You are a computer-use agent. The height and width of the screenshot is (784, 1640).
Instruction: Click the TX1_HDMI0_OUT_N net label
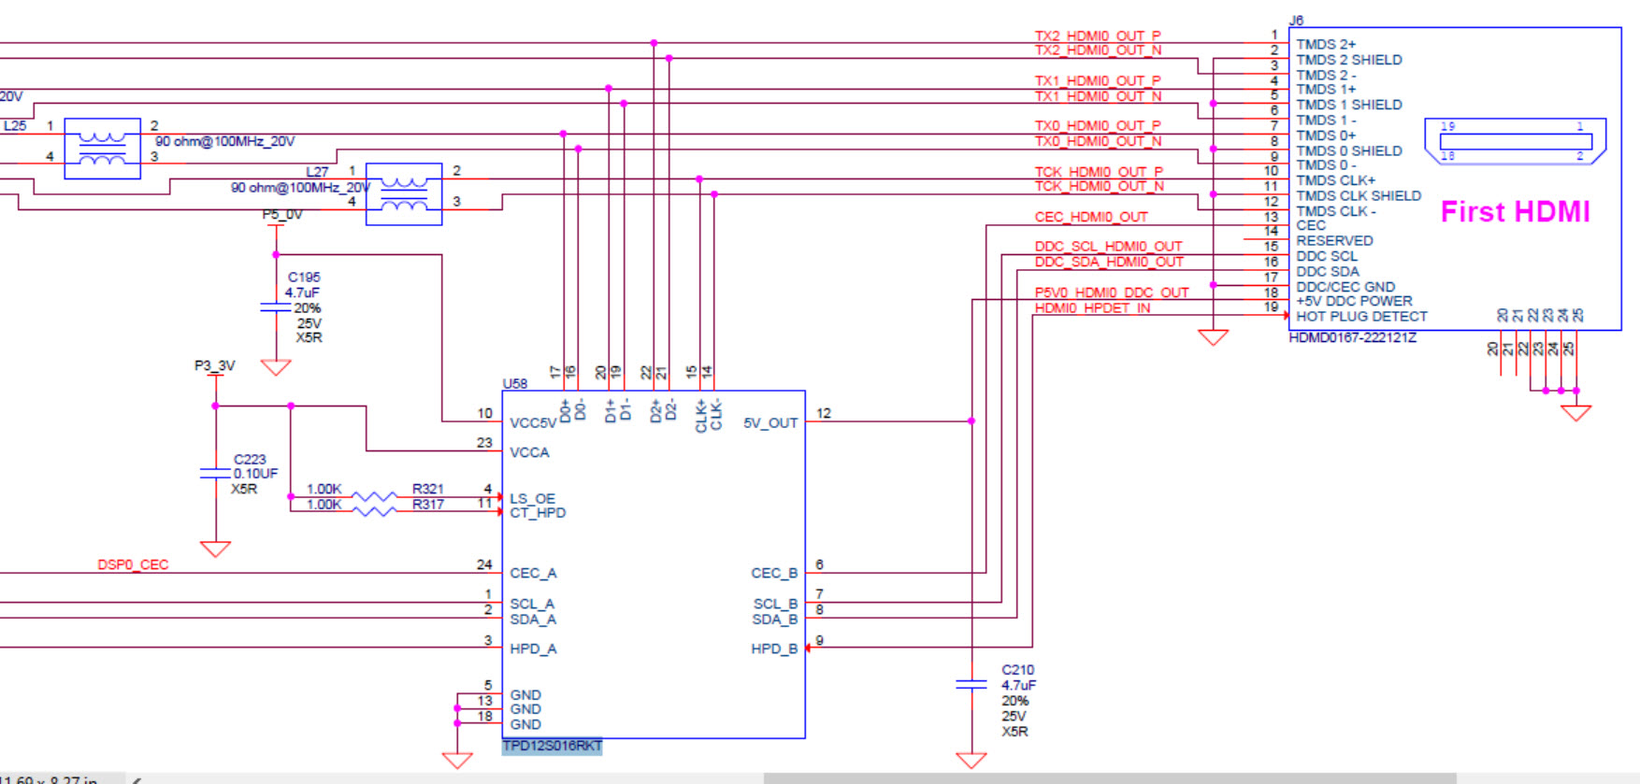pos(1098,96)
